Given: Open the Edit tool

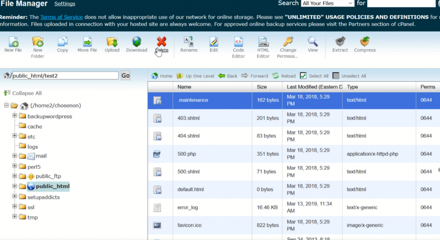Looking at the screenshot, I should tap(214, 42).
